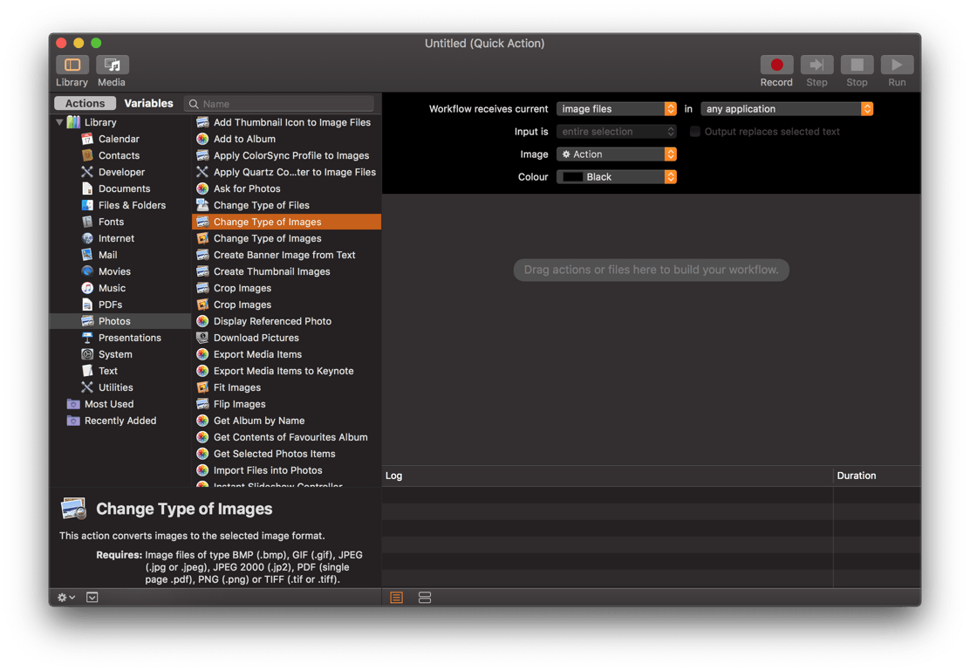Toggle the description pane visibility button

[92, 598]
